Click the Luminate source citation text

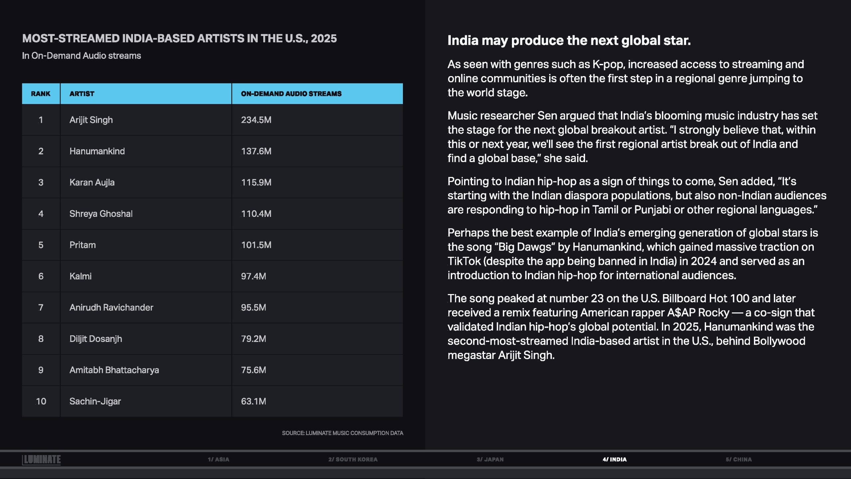[342, 433]
